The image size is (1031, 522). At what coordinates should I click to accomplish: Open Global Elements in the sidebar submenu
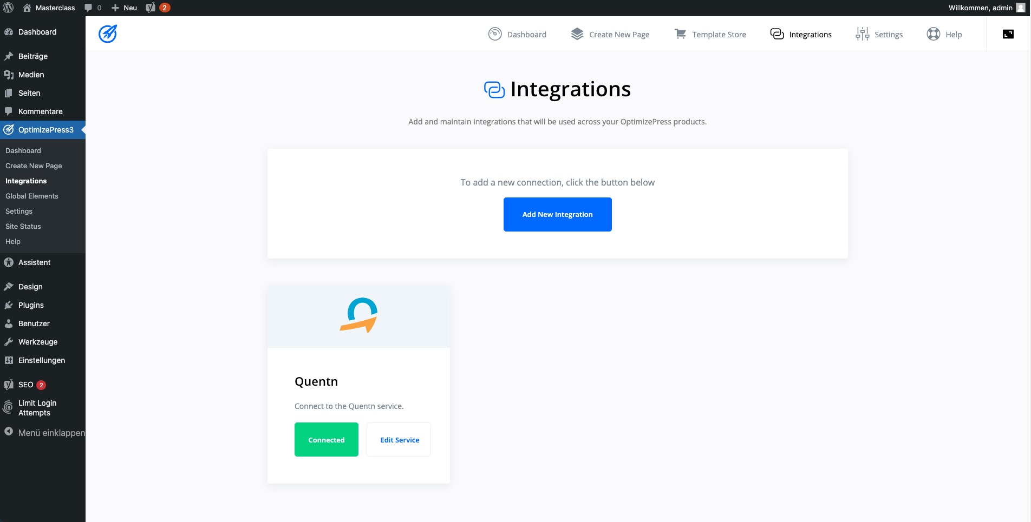click(x=32, y=196)
